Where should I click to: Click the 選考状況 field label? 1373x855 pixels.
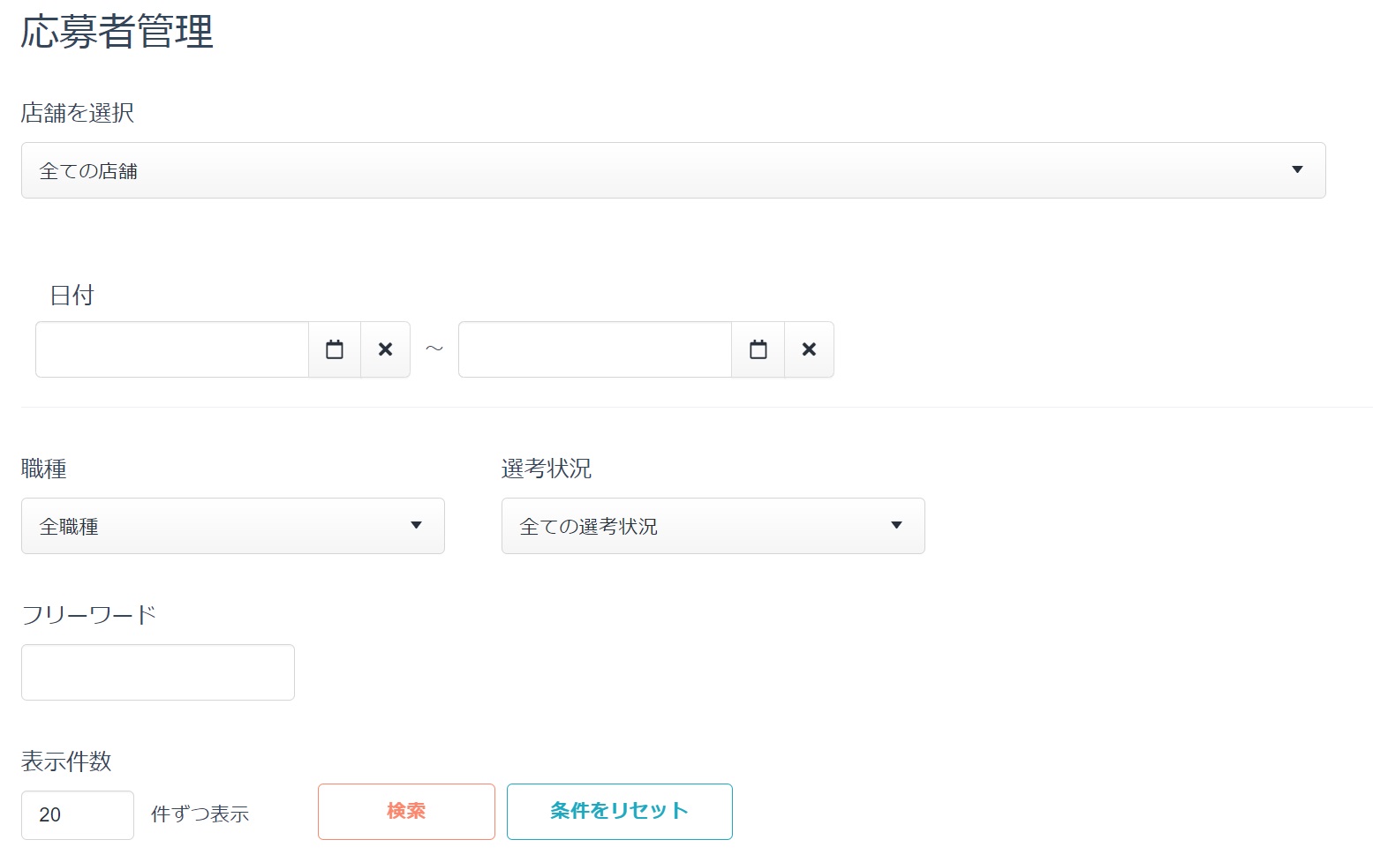(546, 469)
